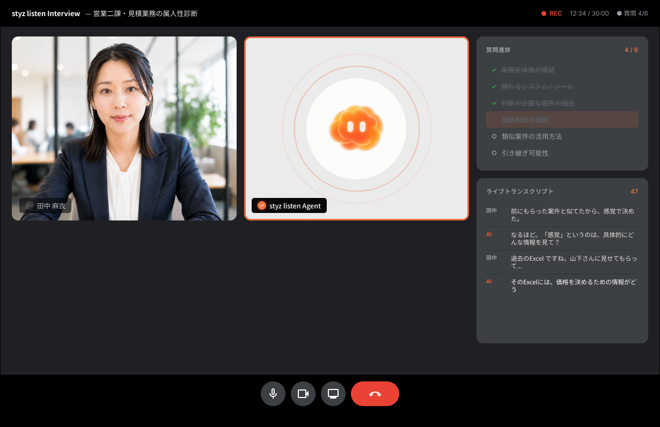Click the 質問 4/6 indicator in header
Image resolution: width=660 pixels, height=427 pixels.
[633, 13]
